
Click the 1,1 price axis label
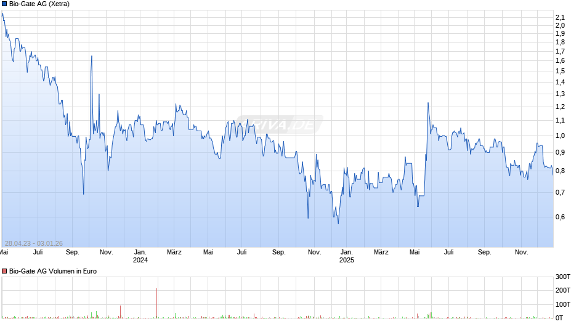click(560, 120)
